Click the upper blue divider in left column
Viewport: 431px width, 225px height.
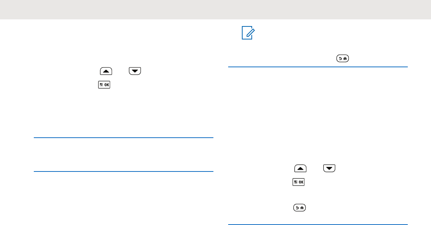pos(124,138)
